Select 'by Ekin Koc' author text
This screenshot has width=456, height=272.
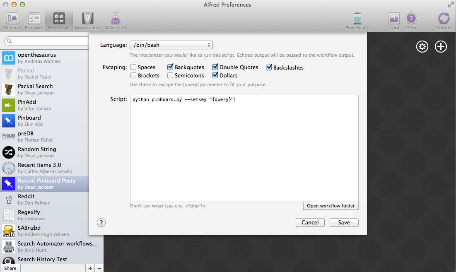[x=31, y=124]
